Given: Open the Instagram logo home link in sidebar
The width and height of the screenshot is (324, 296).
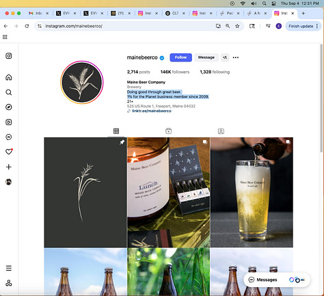Looking at the screenshot, I should 9,56.
